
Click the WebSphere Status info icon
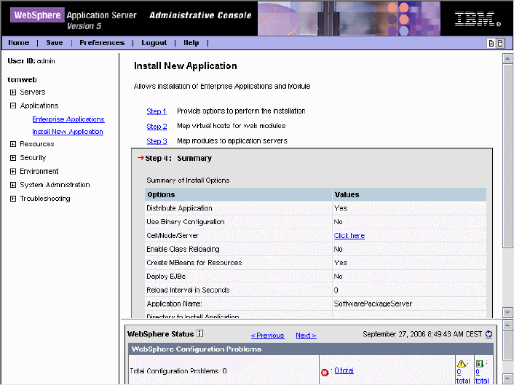click(200, 334)
